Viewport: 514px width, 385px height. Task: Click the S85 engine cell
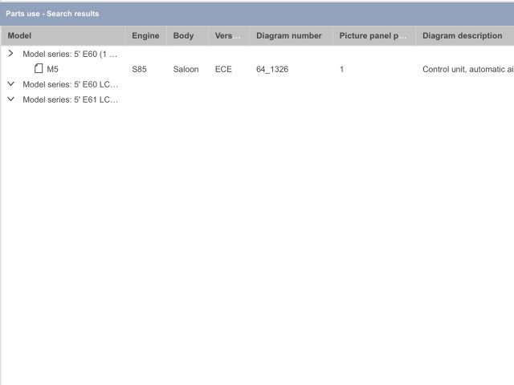click(139, 70)
